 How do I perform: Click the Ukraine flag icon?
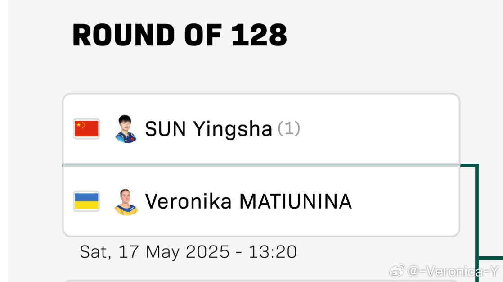(86, 201)
